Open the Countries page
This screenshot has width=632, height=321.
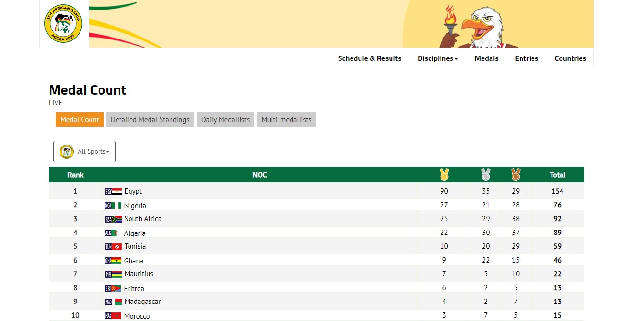pyautogui.click(x=570, y=58)
